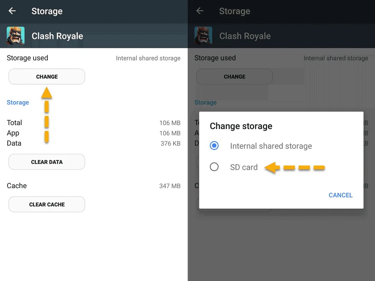This screenshot has width=375, height=281.
Task: Tap the Internal shared storage text on the left
Action: point(148,58)
